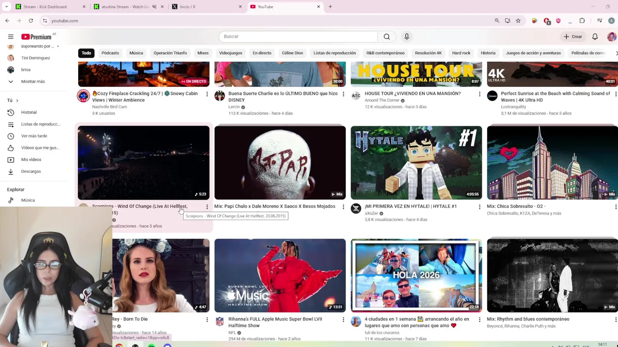The width and height of the screenshot is (618, 347).
Task: Select the Operación Triunfo chip
Action: 170,53
